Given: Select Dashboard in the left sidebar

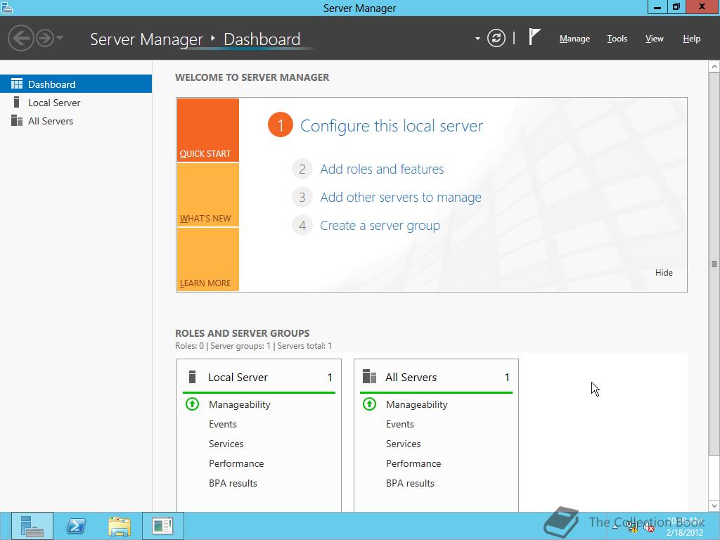Looking at the screenshot, I should [x=76, y=84].
